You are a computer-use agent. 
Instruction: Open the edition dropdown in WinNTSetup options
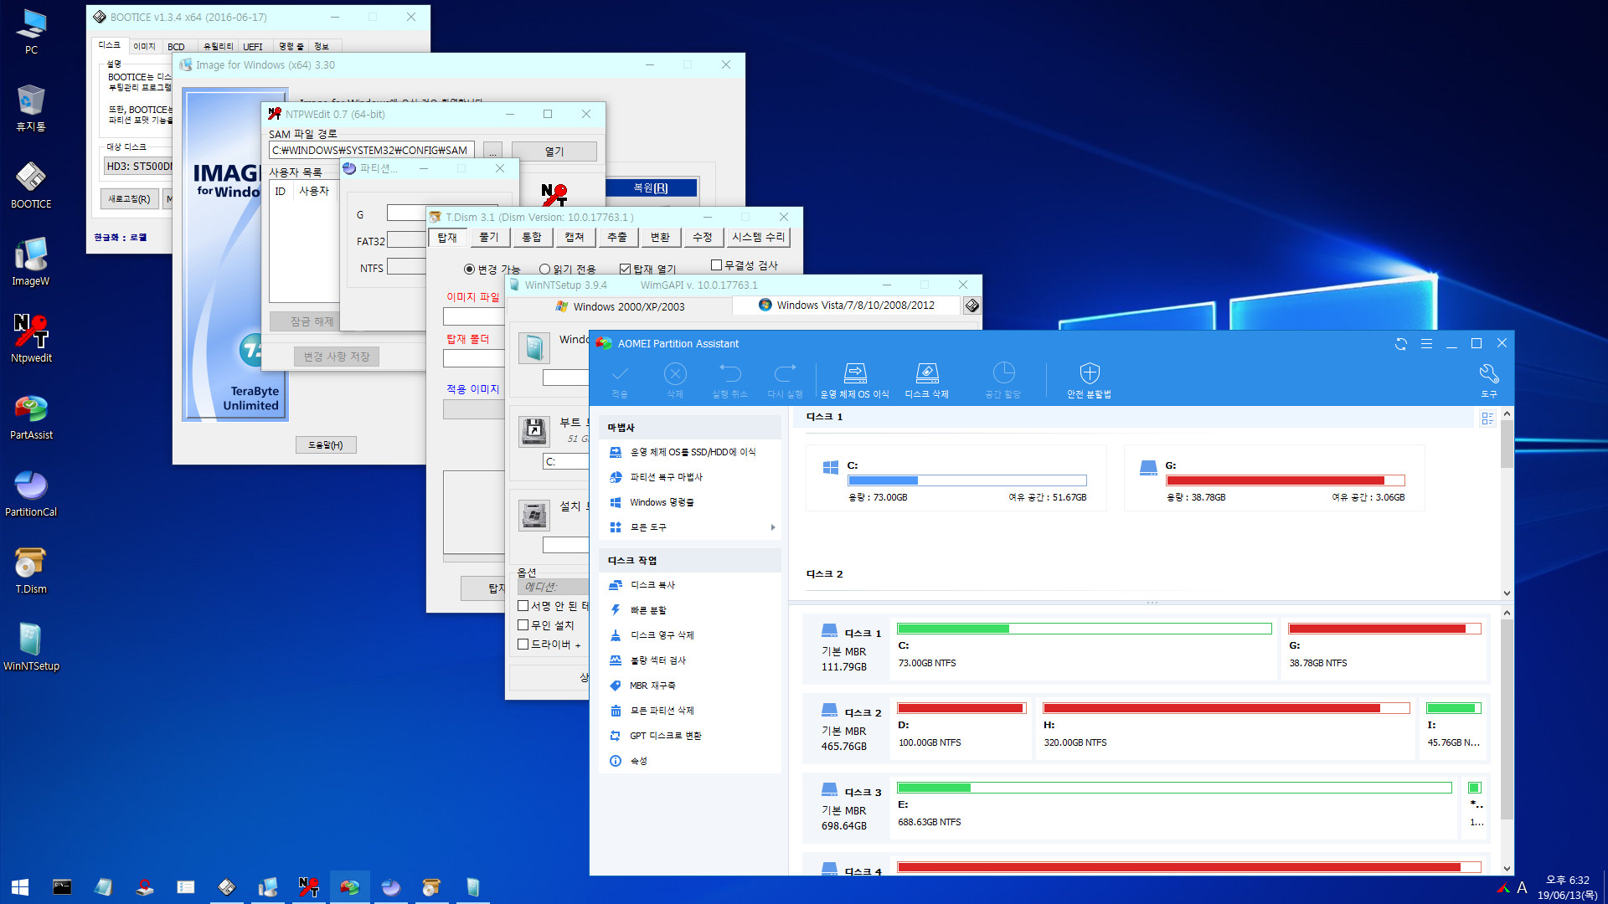(554, 587)
